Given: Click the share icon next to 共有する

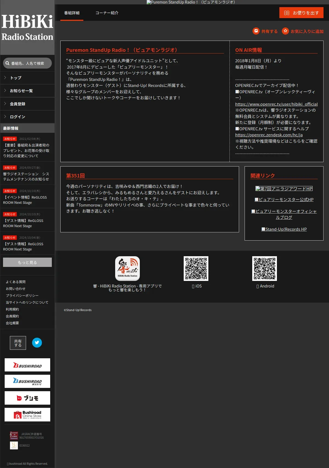Looking at the screenshot, I should [256, 31].
